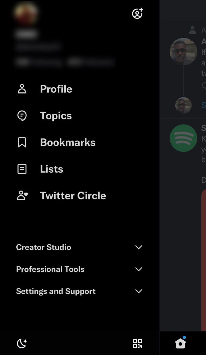Image resolution: width=206 pixels, height=355 pixels.
Task: Toggle dark mode with the moon icon
Action: tap(22, 343)
